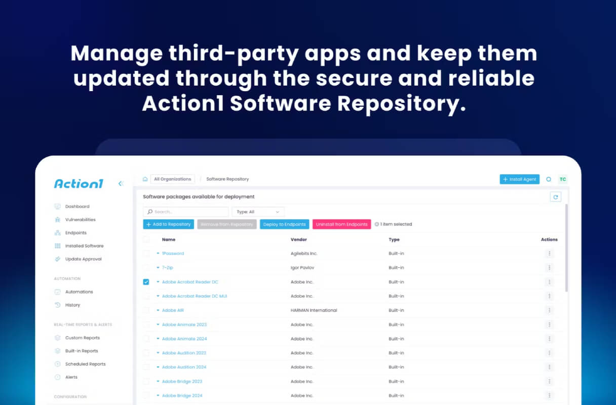Check the 7-Zip row checkbox
The width and height of the screenshot is (616, 405).
[x=146, y=268]
